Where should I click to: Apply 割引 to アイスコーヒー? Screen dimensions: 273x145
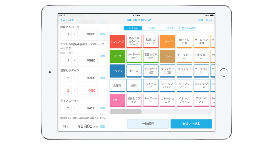pos(102,108)
